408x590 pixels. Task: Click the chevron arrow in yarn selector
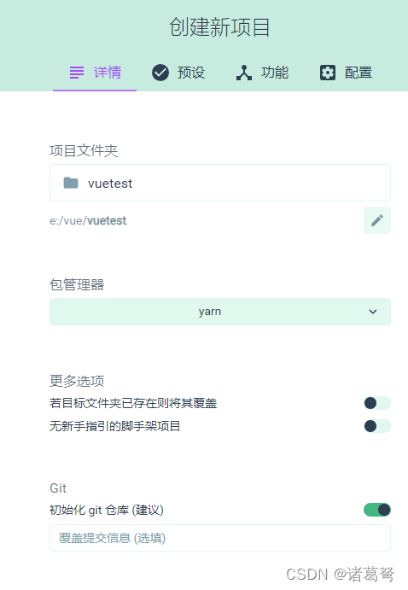(373, 312)
